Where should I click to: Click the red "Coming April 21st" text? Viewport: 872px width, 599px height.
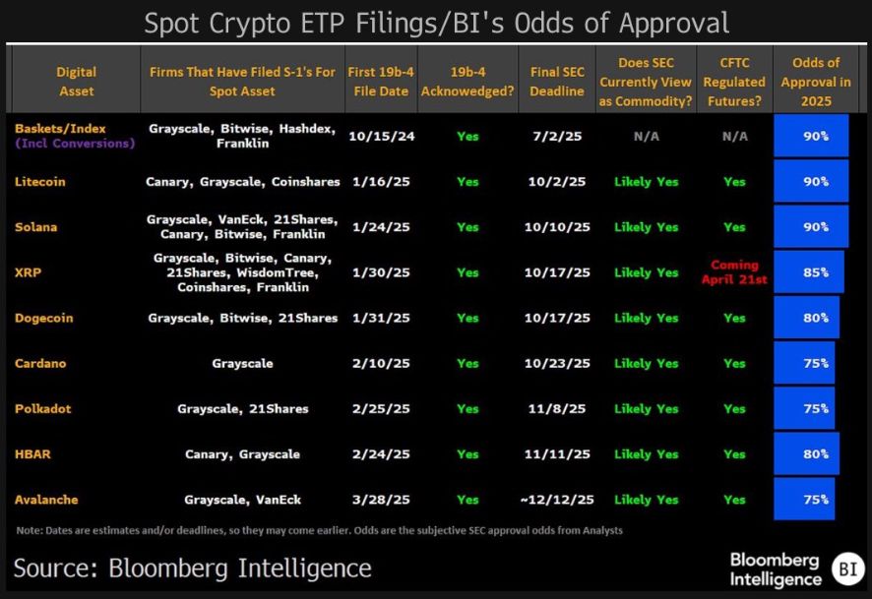[734, 271]
